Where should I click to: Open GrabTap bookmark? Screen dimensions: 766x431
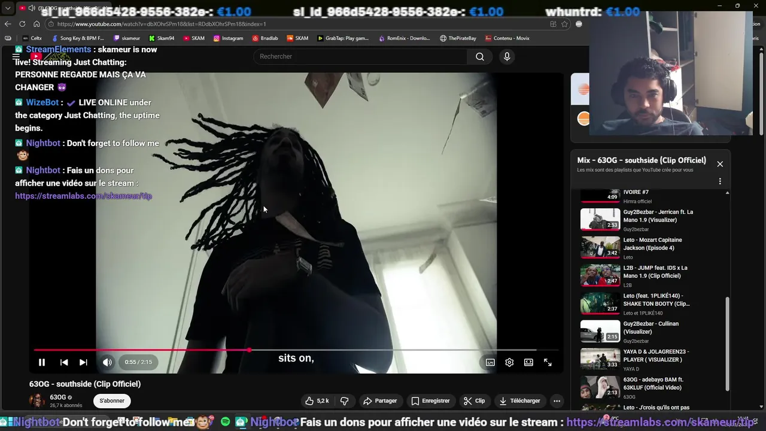click(343, 38)
